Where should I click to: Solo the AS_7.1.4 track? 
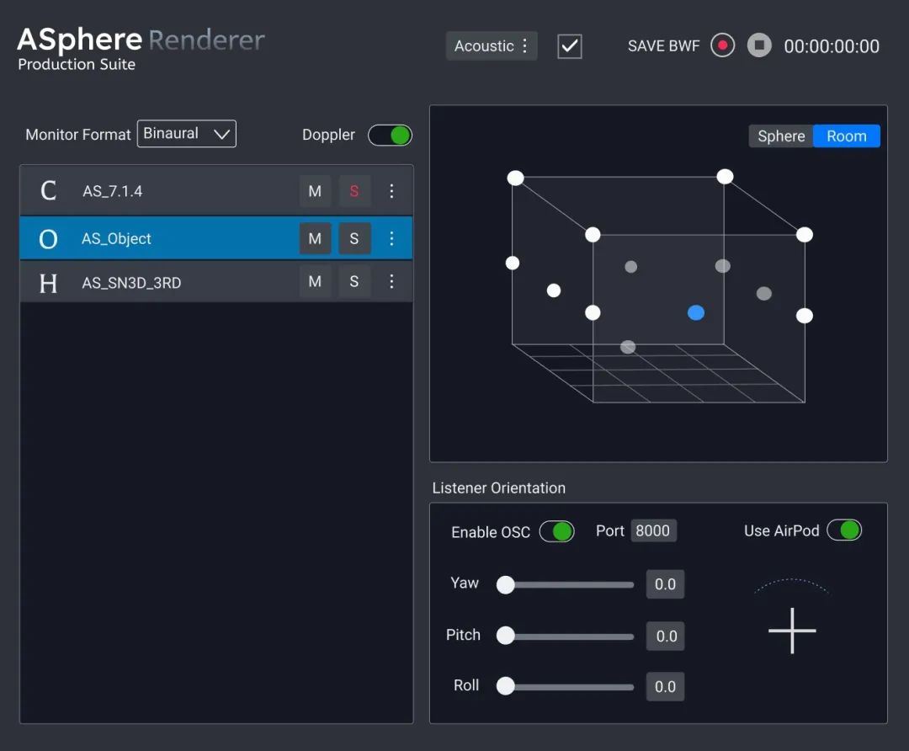pyautogui.click(x=354, y=191)
